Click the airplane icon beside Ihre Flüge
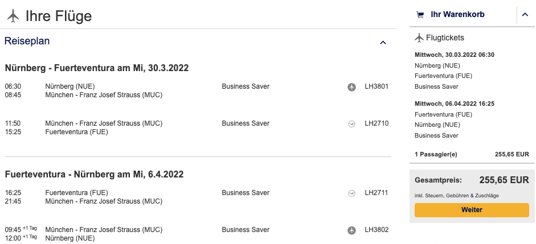536x244 pixels. coord(13,16)
